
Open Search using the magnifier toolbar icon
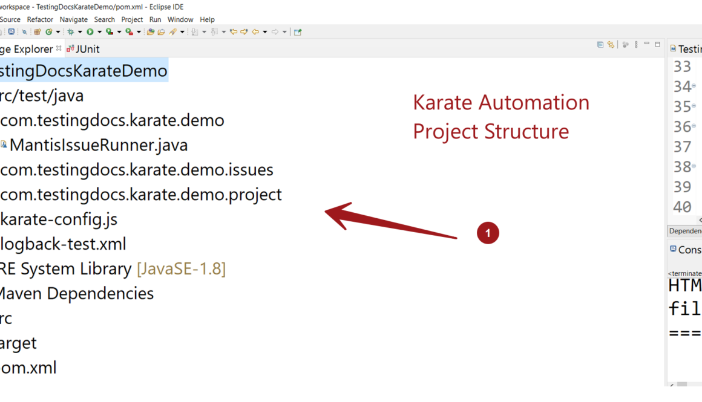point(23,31)
